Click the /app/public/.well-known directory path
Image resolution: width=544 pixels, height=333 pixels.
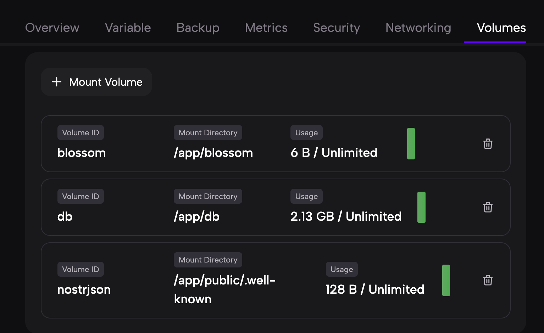(224, 289)
